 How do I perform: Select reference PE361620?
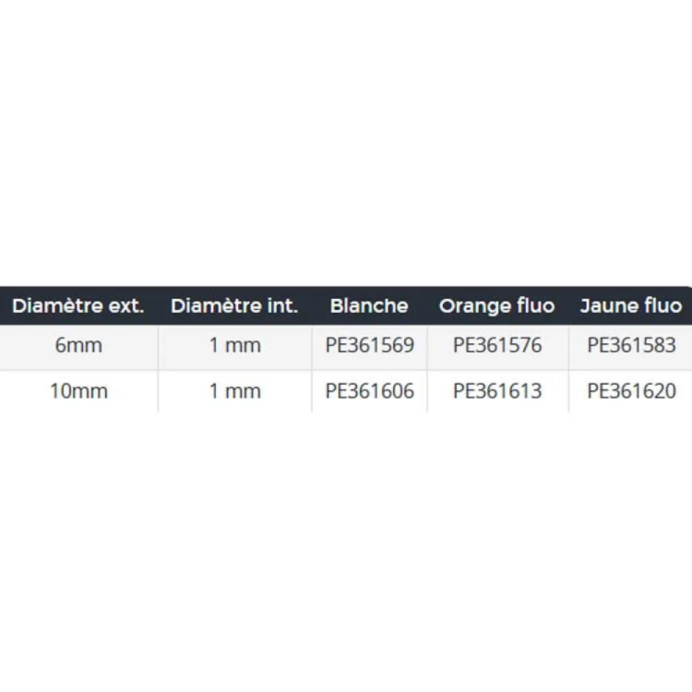click(x=631, y=391)
